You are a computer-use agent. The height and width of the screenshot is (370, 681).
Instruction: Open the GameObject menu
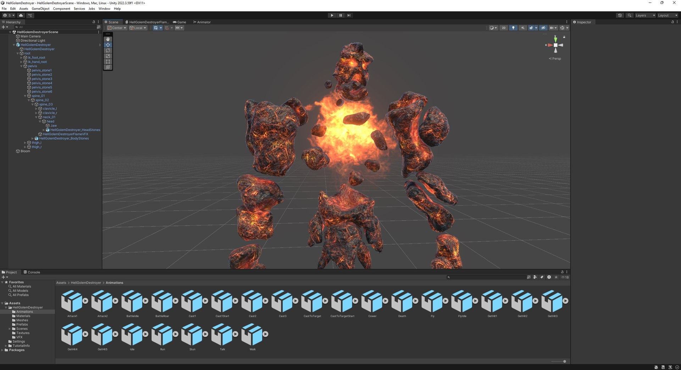[40, 9]
